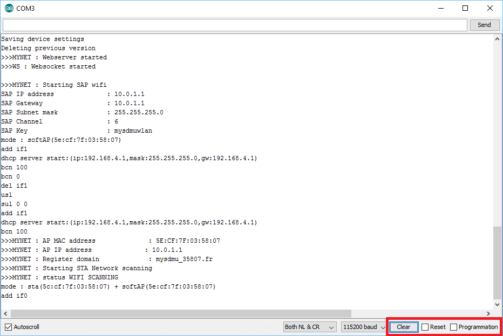
Task: Click the 'Websocket started' log line
Action: [49, 67]
